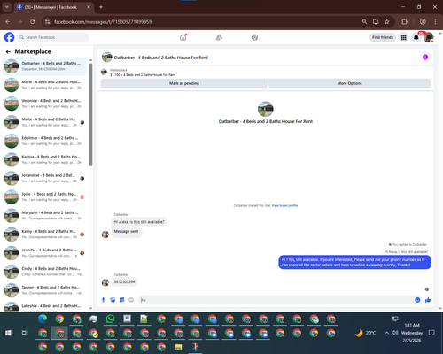Open Task View on the taskbar
443x354 pixels.
[25, 333]
